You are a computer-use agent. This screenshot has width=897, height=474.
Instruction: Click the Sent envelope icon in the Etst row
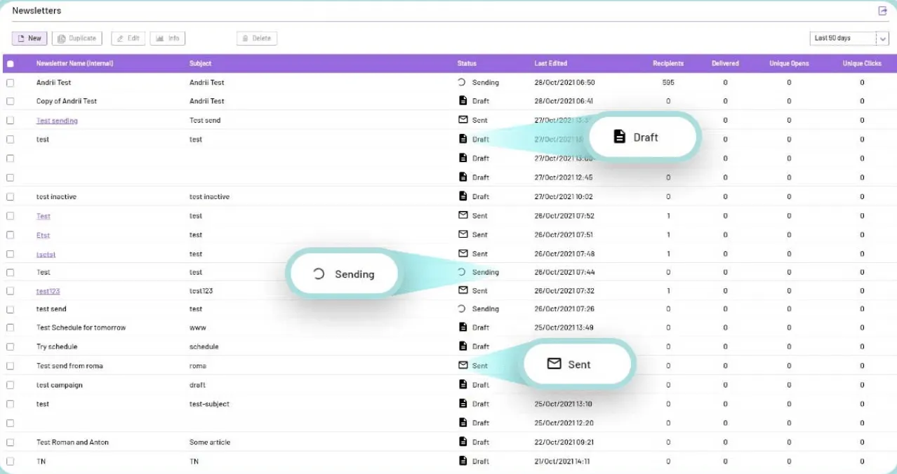[x=463, y=233]
